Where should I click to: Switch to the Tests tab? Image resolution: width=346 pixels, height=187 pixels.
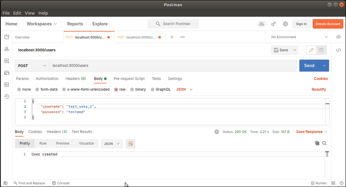tap(156, 78)
